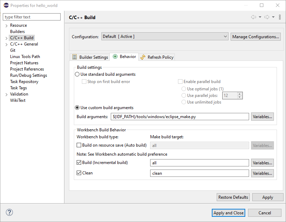Expand the Resource tree node

click(x=6, y=26)
